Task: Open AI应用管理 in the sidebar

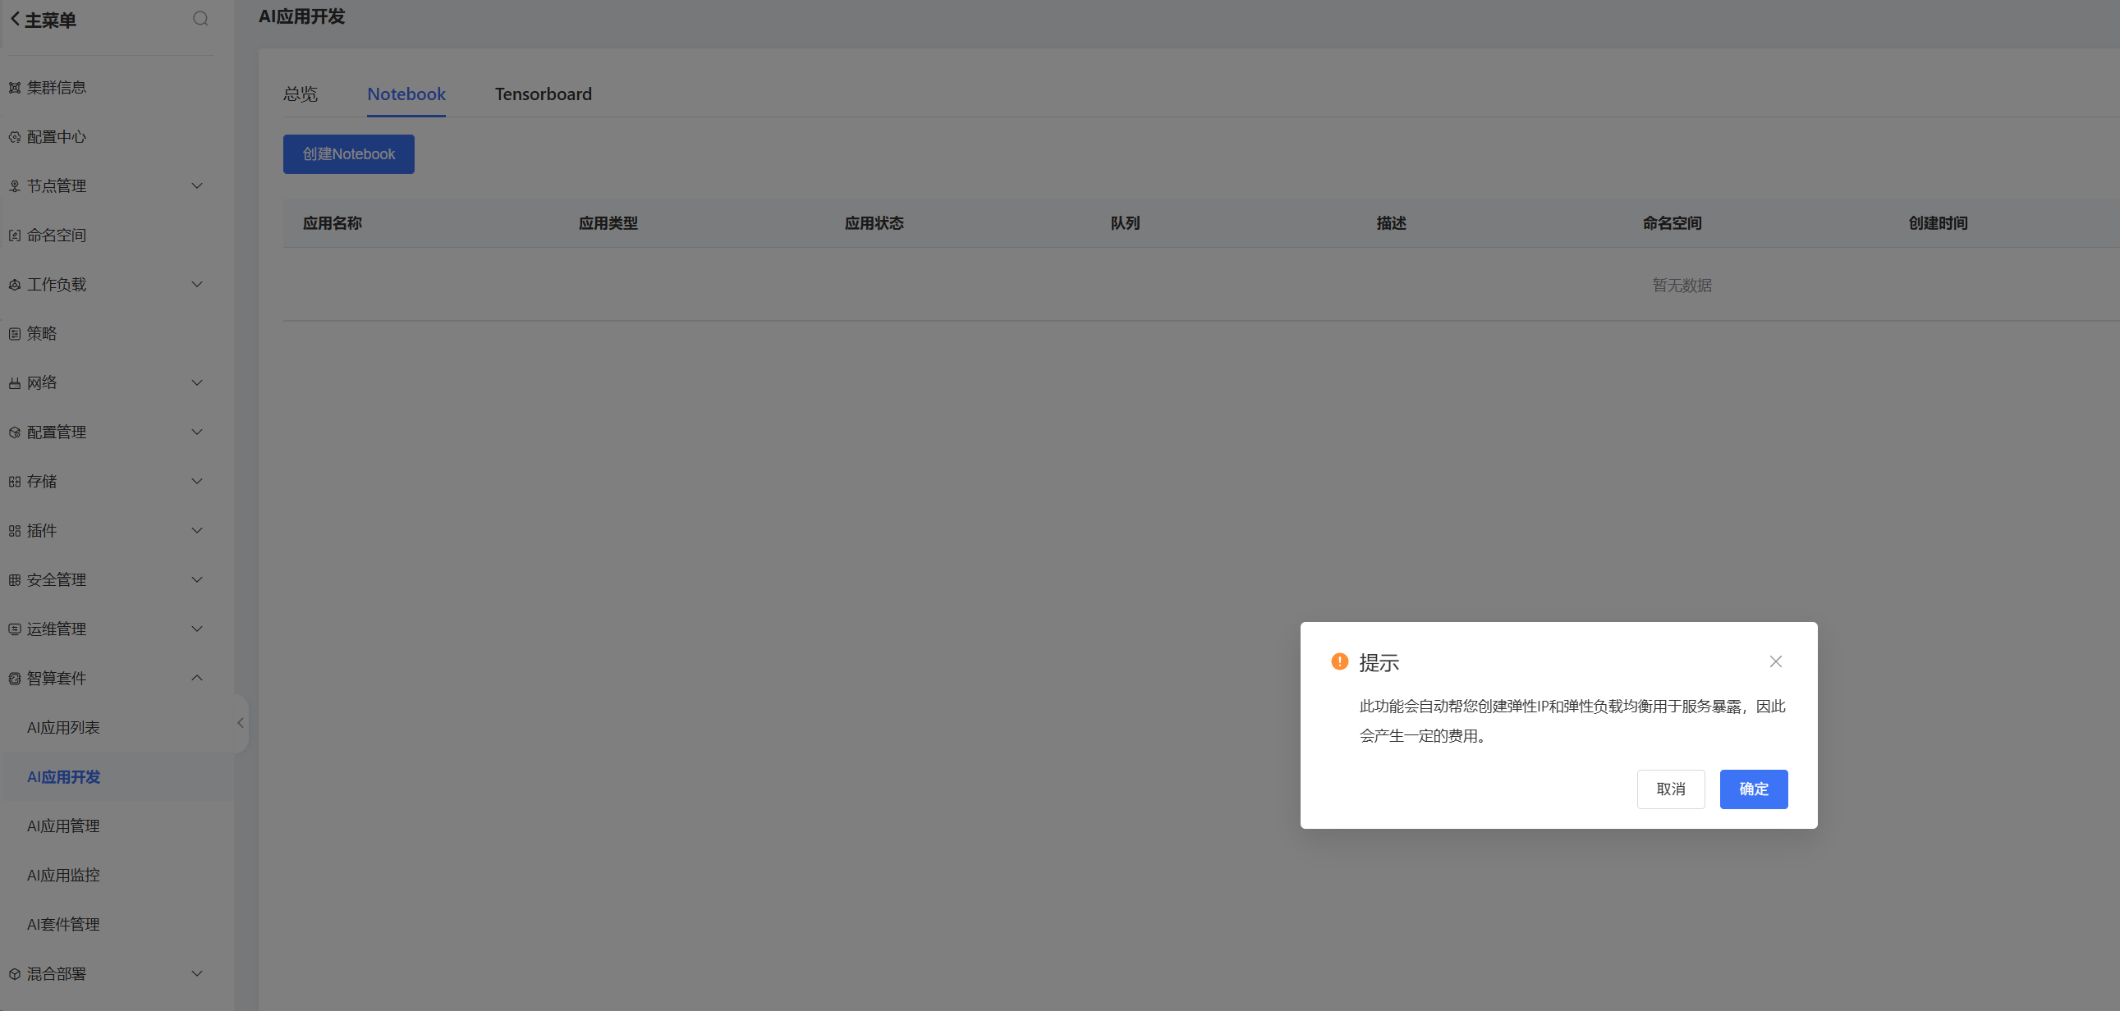Action: (63, 826)
